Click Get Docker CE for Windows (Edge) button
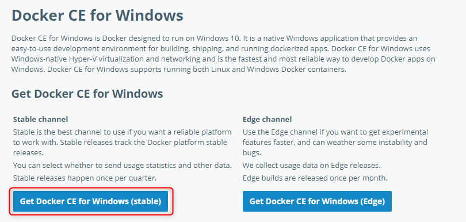Image resolution: width=466 pixels, height=222 pixels. pyautogui.click(x=317, y=201)
